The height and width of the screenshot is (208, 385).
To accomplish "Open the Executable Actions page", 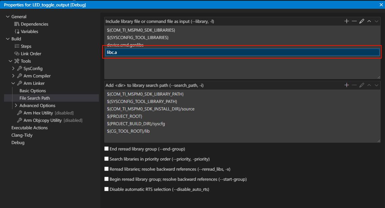I will click(x=29, y=128).
